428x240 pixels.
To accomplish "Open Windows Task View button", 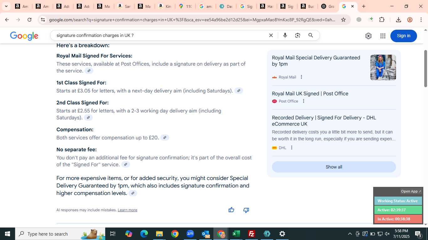I will [x=113, y=234].
